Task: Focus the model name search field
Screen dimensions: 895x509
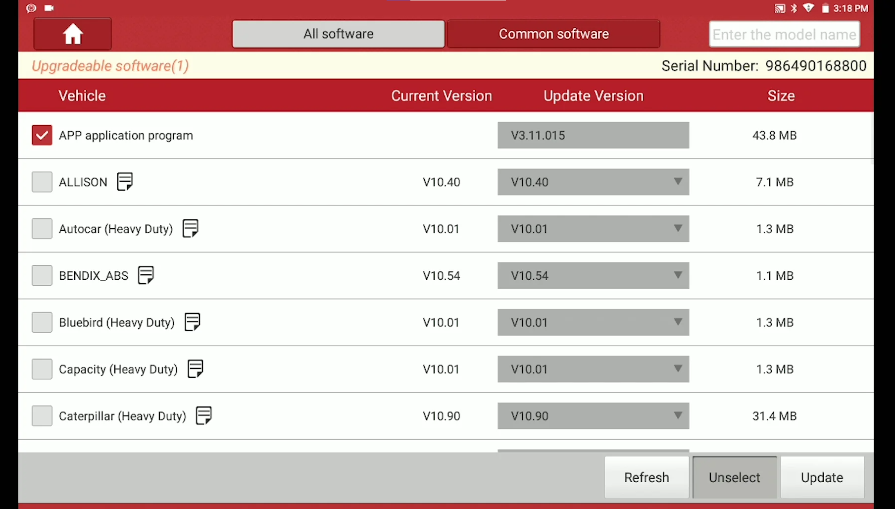Action: [x=784, y=34]
